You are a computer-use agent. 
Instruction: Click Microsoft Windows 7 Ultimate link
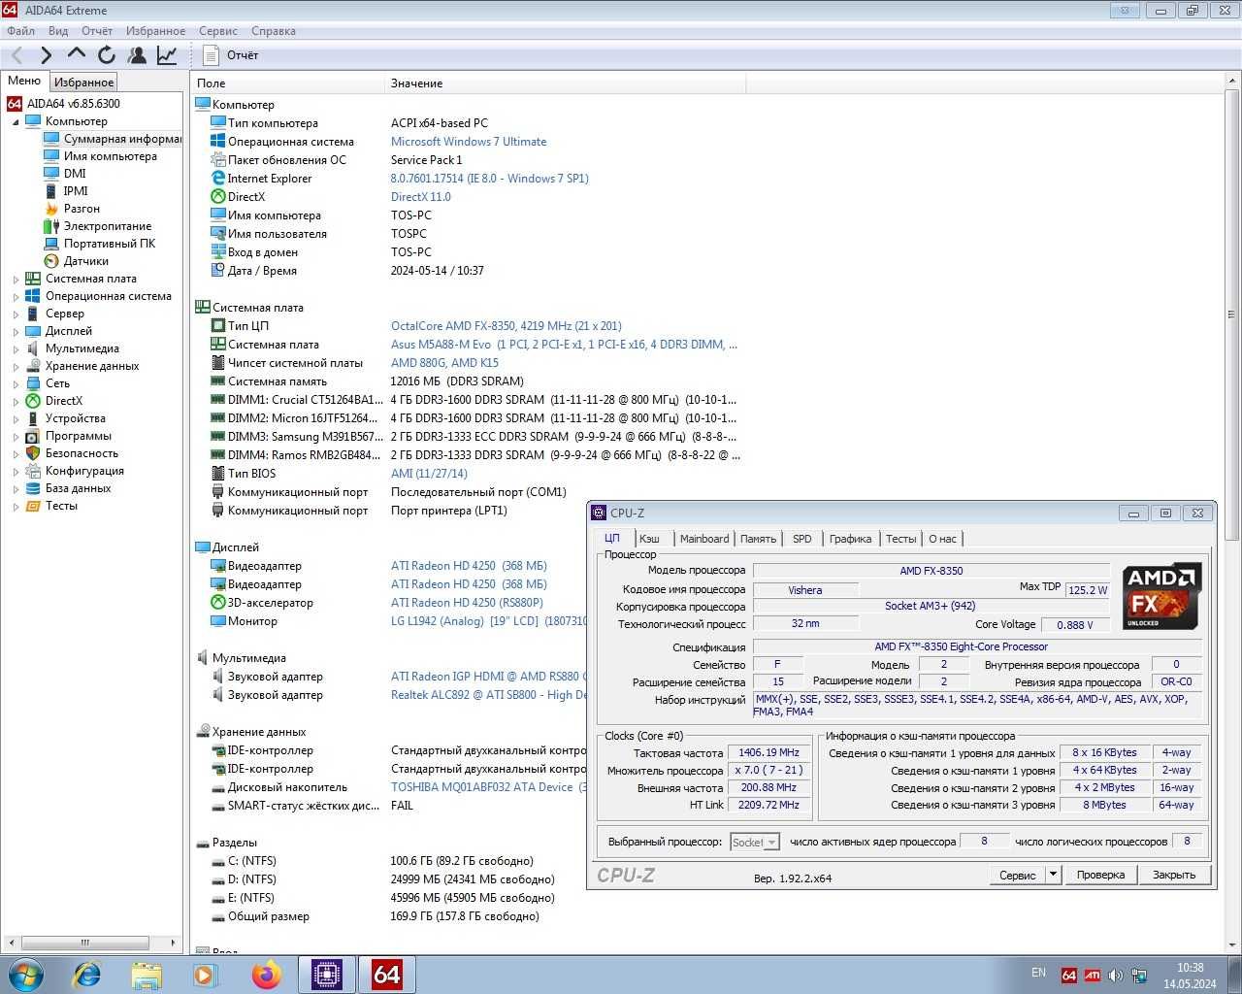469,142
